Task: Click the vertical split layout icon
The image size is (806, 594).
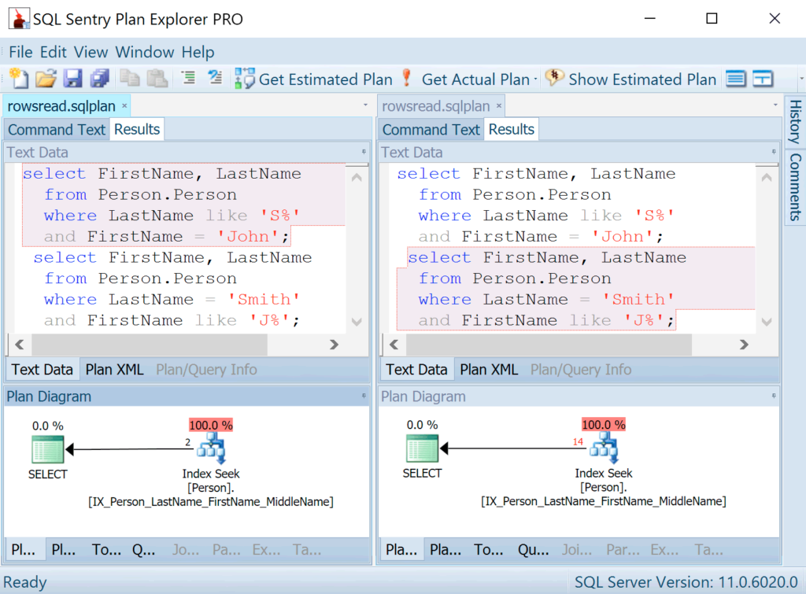Action: (763, 79)
